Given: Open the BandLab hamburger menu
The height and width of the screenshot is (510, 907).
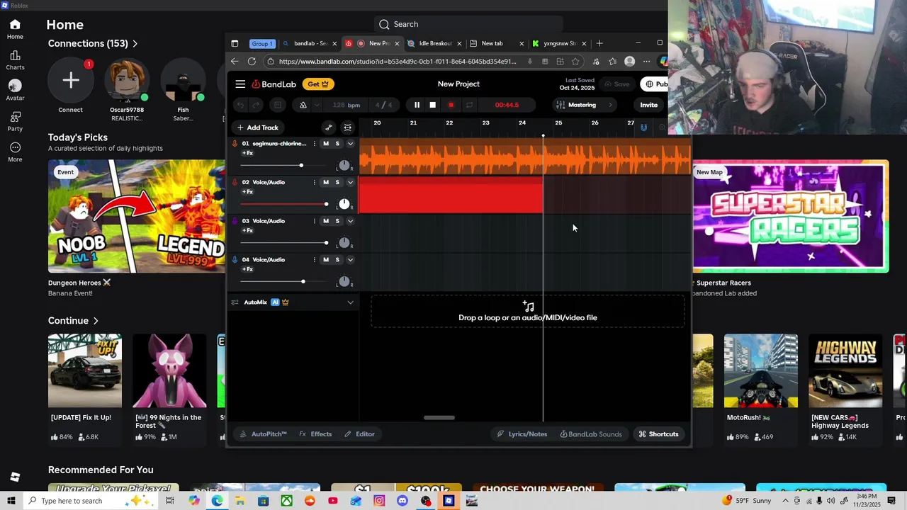Looking at the screenshot, I should pos(240,84).
